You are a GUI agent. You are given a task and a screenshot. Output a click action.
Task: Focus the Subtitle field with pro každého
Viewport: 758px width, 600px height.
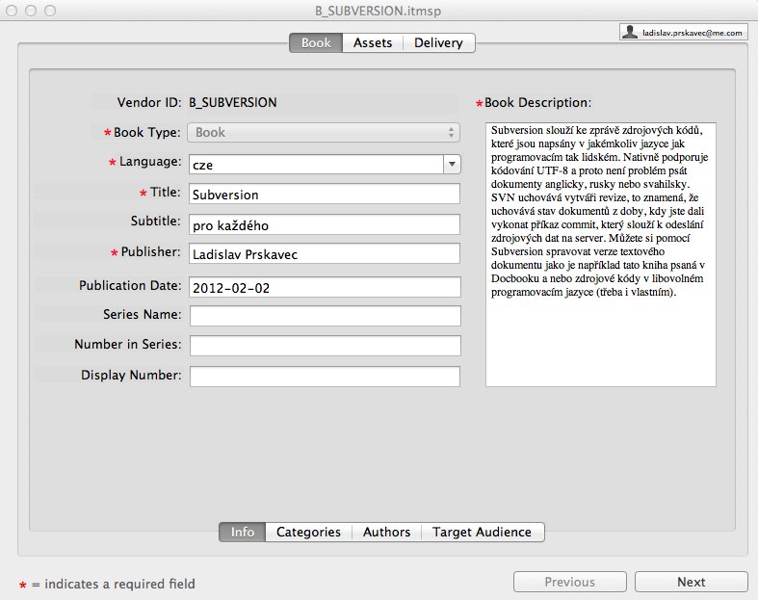point(325,224)
